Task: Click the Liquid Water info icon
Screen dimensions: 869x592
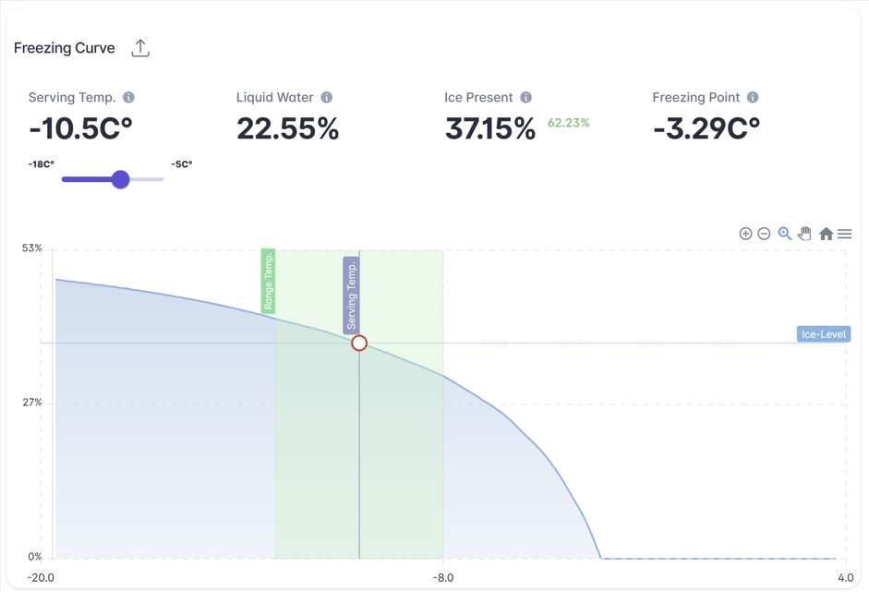Action: click(x=327, y=97)
